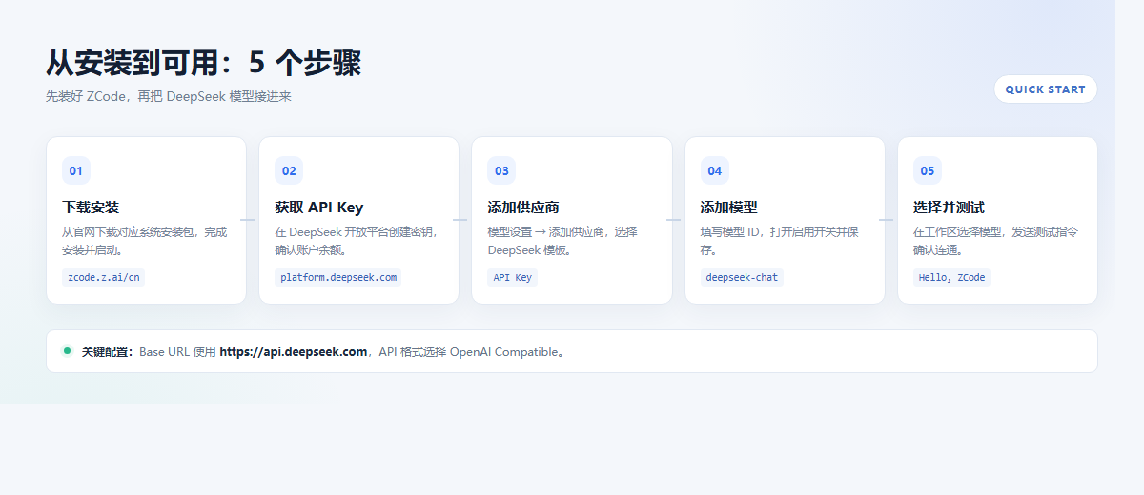Click the Hello, ZCode code tag
The height and width of the screenshot is (495, 1144).
tap(951, 277)
